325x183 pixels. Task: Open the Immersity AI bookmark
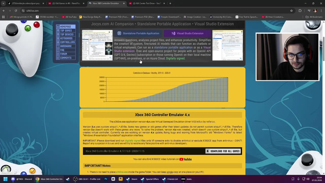pyautogui.click(x=221, y=17)
